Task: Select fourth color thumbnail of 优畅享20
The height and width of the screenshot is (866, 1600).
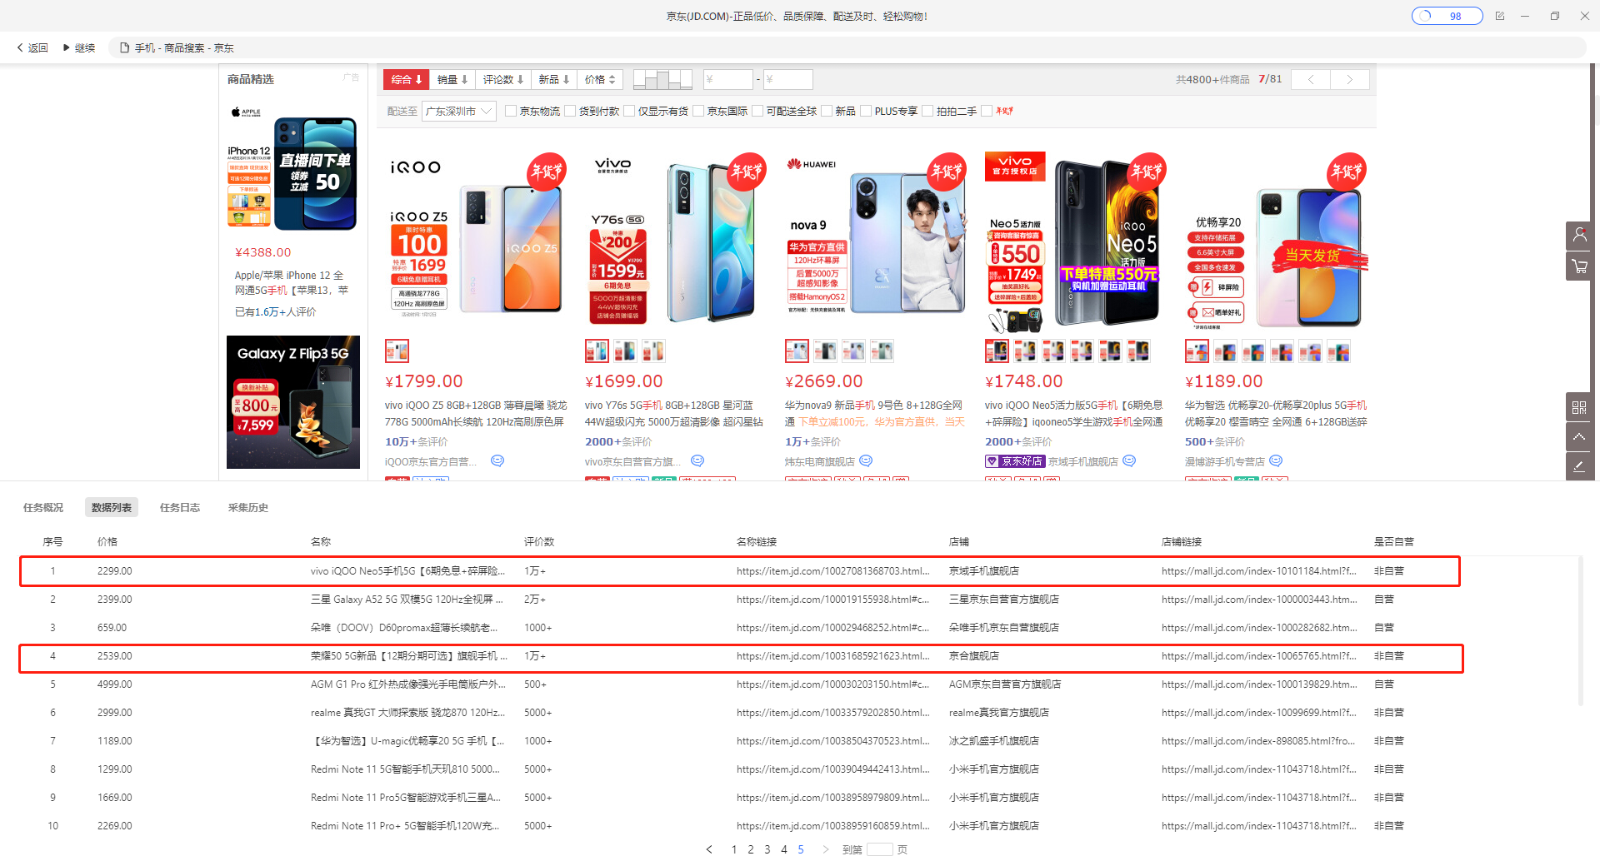Action: [x=1282, y=351]
